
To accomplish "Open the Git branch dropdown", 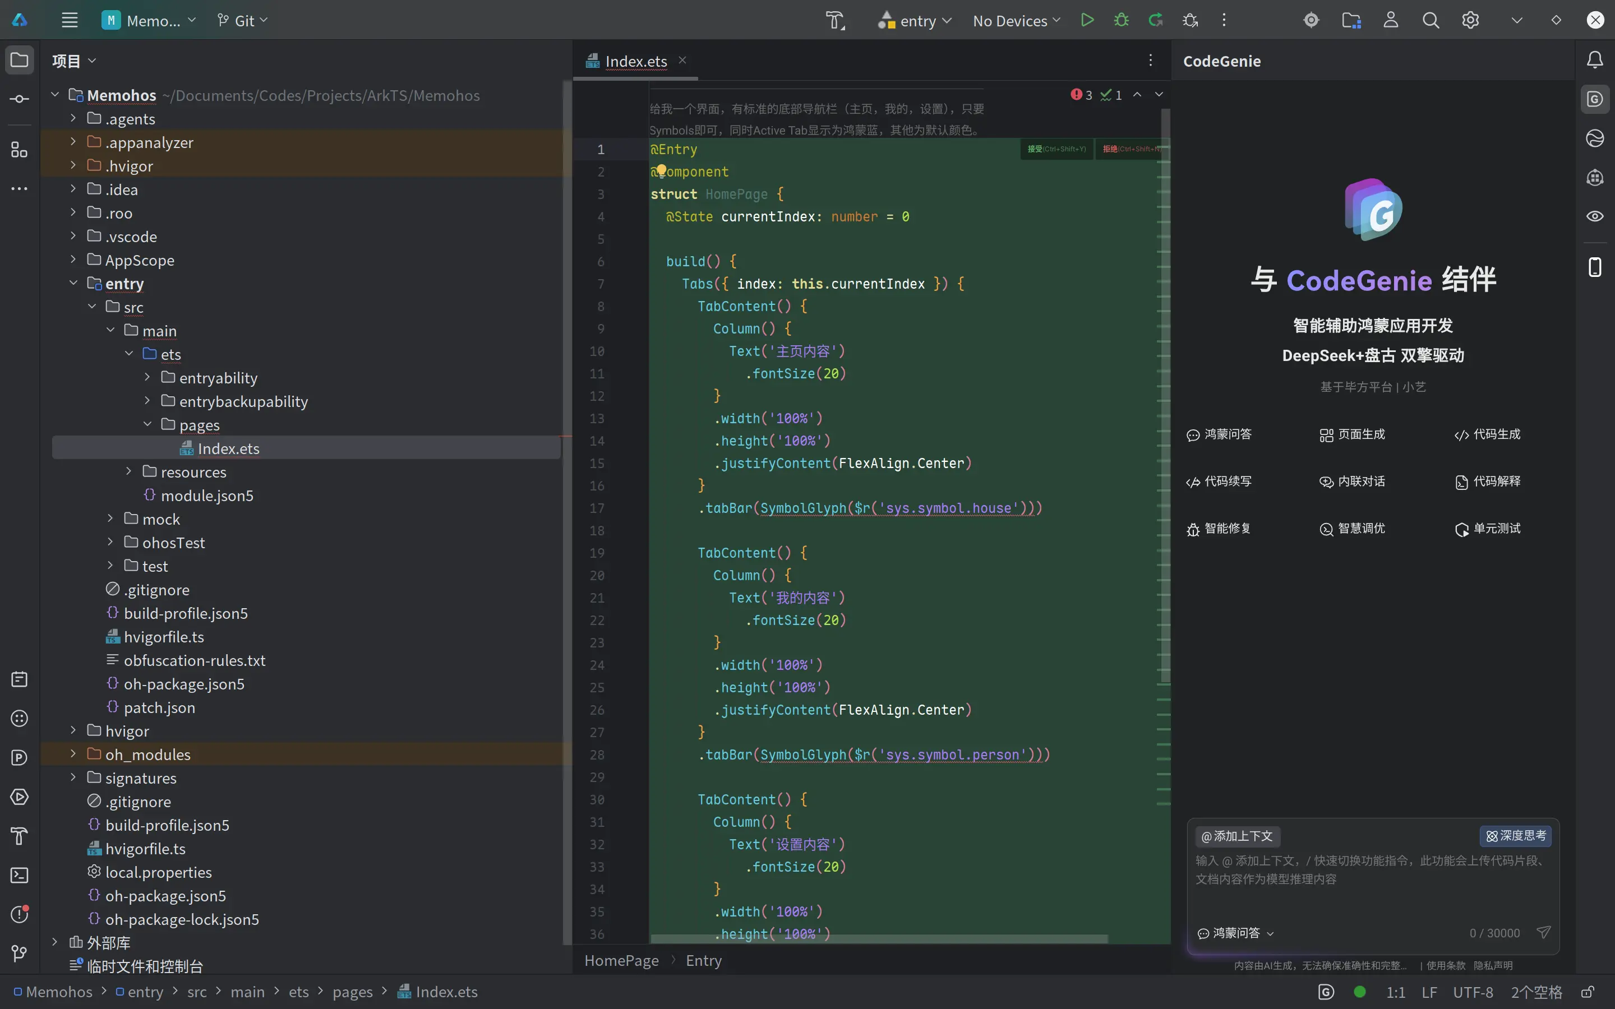I will (242, 20).
